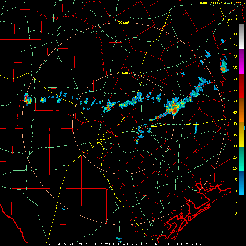This screenshot has height=246, width=246.
Task: Click the 20:49 timestamp
Action: 198,244
